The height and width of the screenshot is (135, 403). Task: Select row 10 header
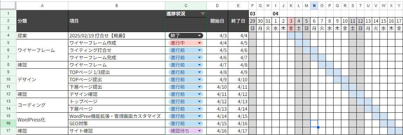click(8, 80)
